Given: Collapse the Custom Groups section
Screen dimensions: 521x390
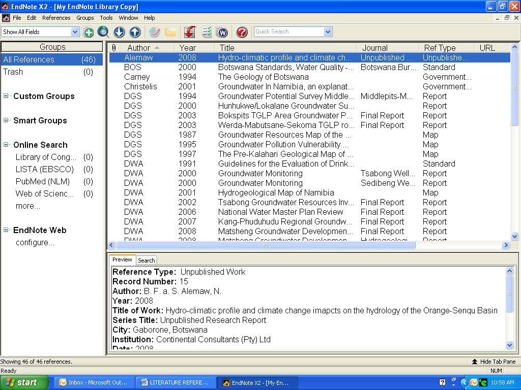Looking at the screenshot, I should (x=6, y=96).
